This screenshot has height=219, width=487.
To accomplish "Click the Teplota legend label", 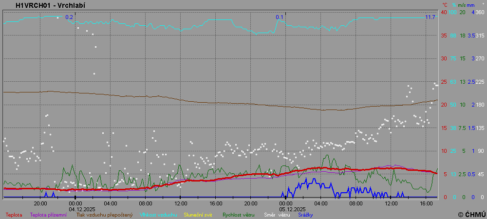I will 14,215.
